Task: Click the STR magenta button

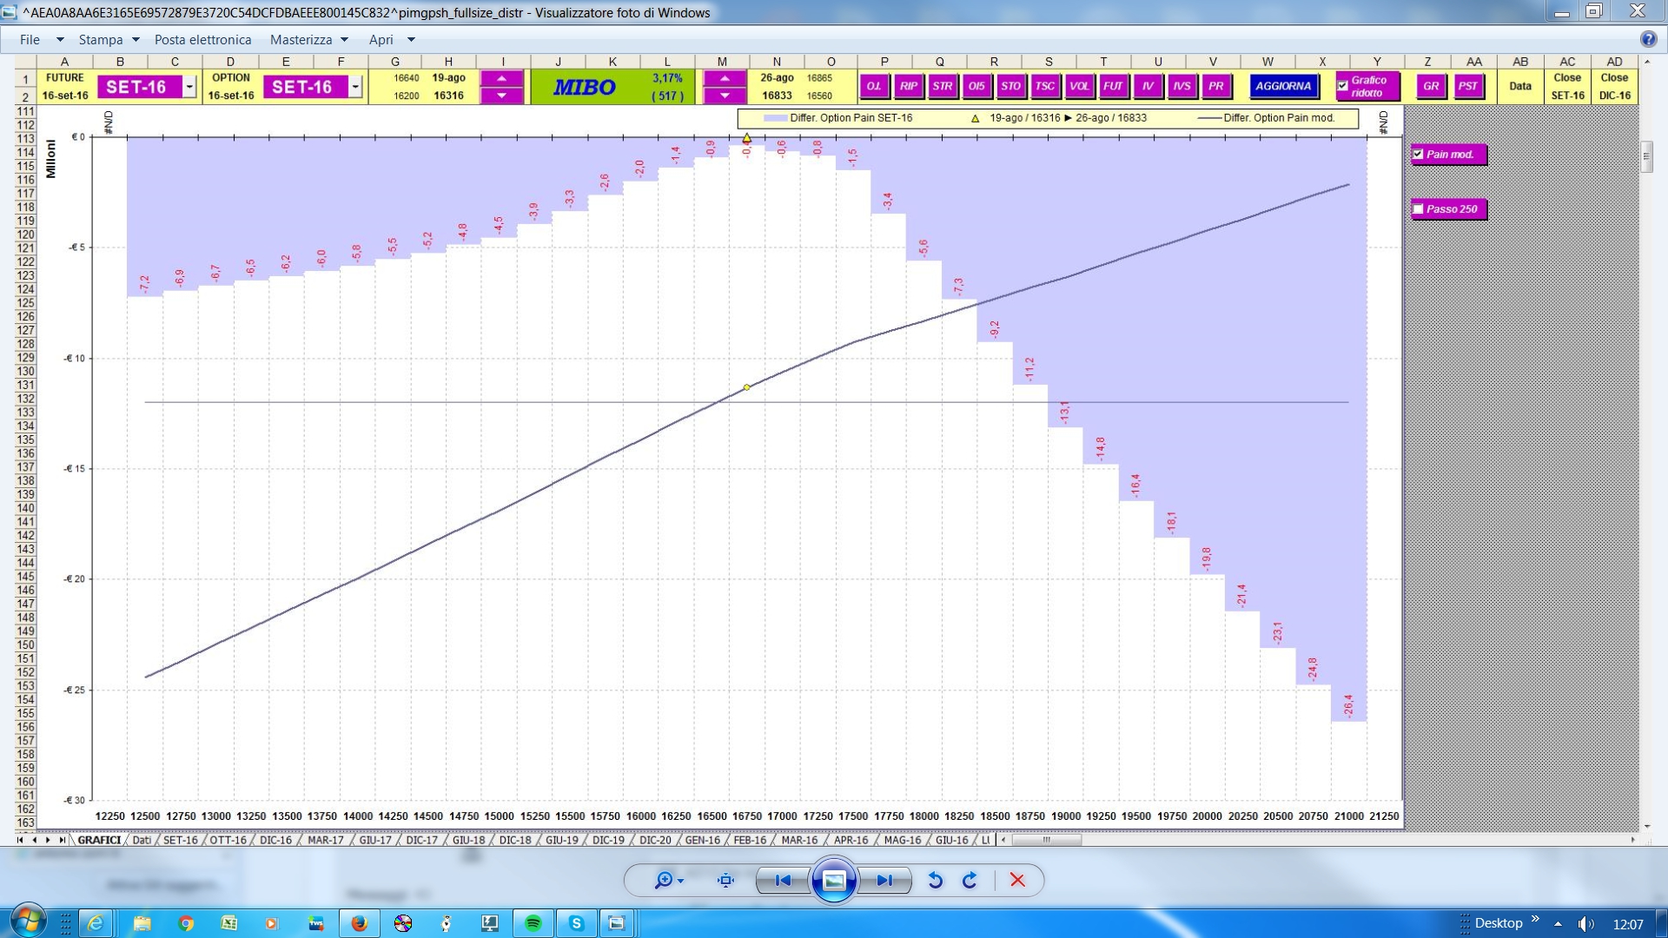Action: 943,86
